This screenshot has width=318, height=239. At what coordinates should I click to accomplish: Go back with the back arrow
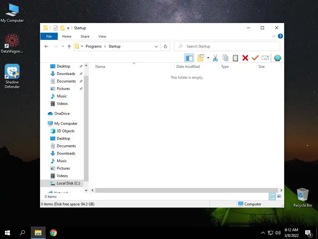coord(46,46)
